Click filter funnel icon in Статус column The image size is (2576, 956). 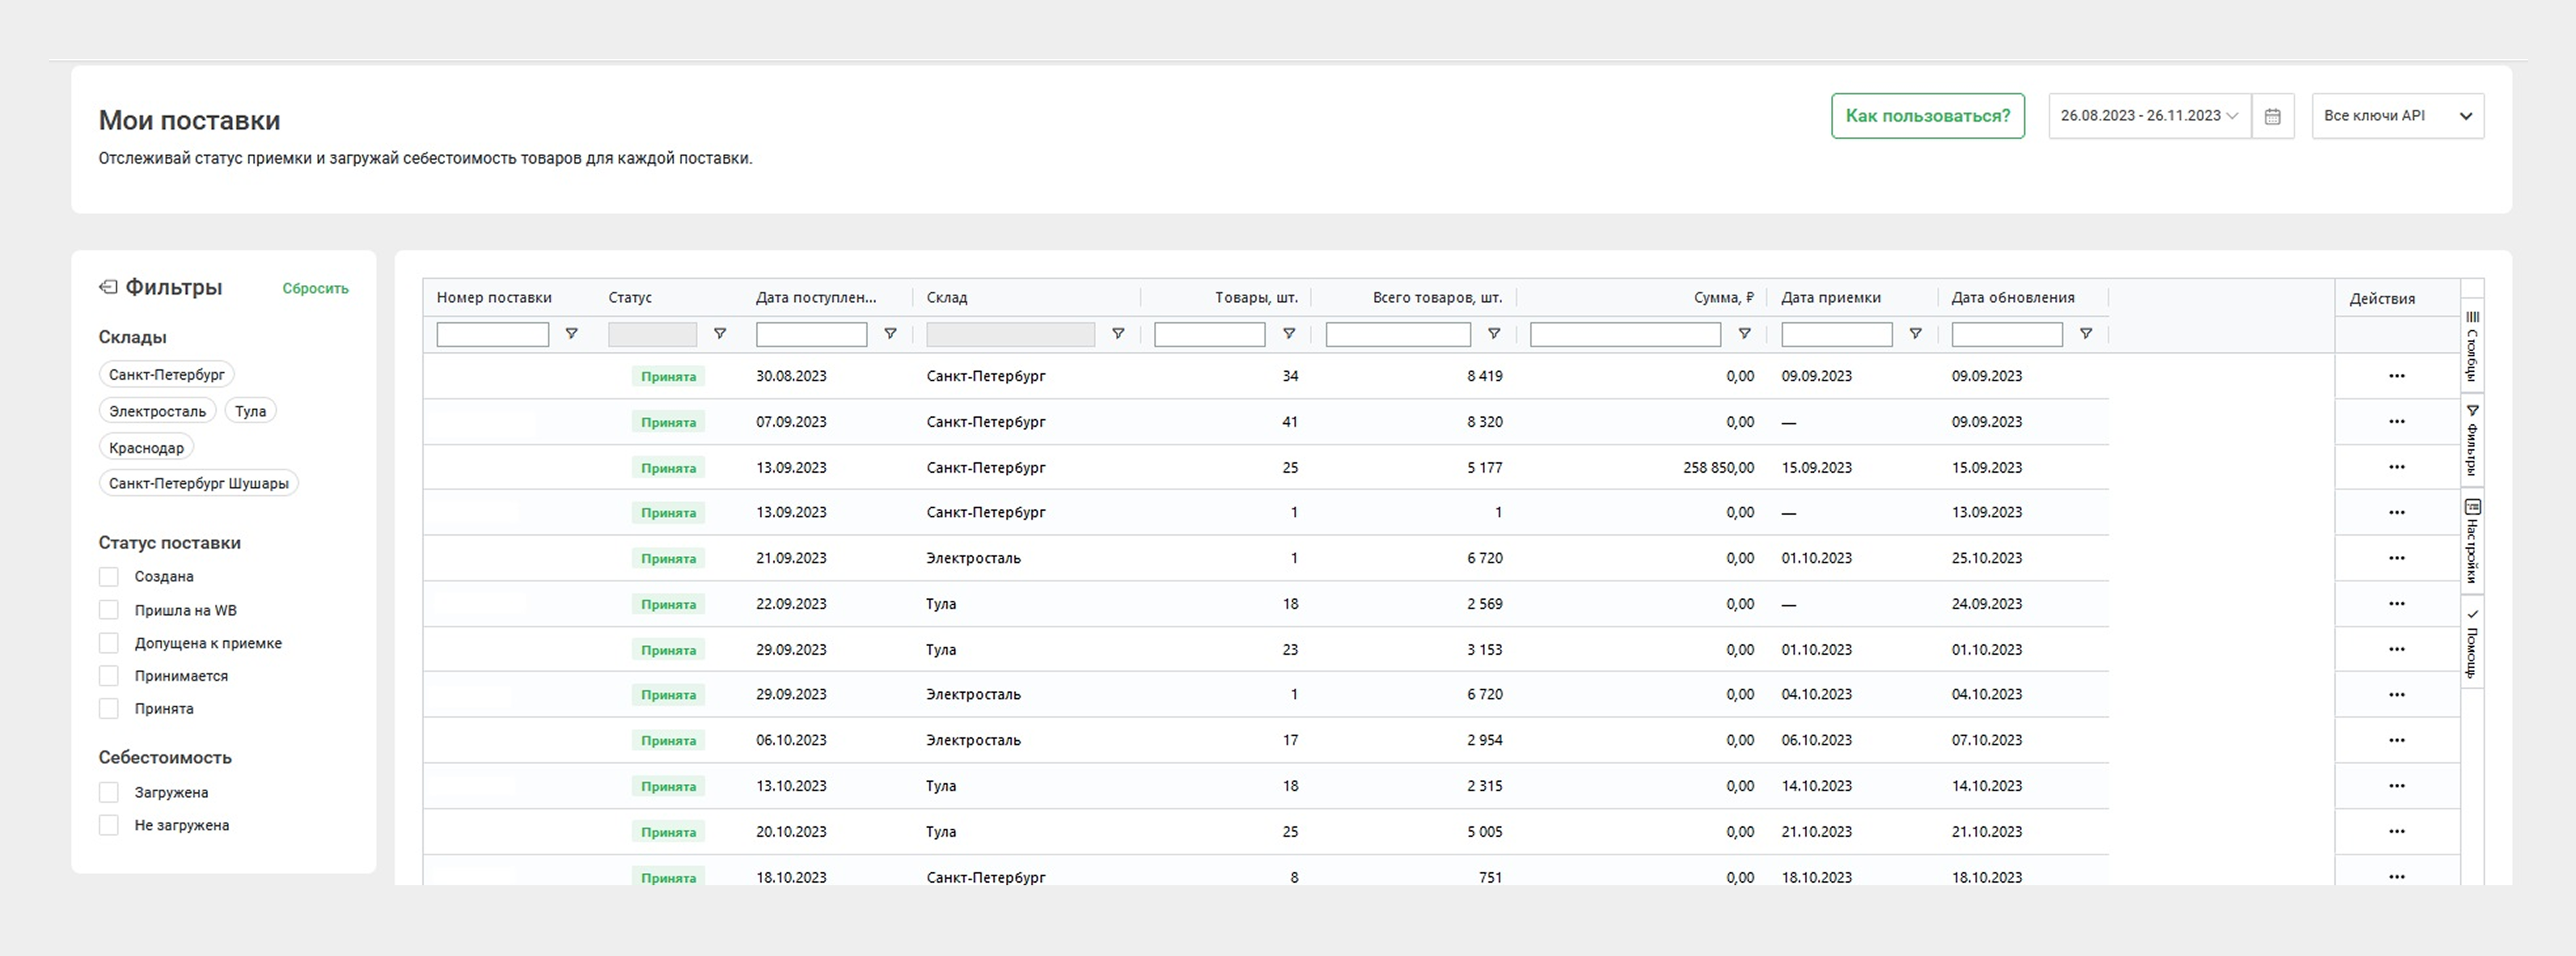click(x=719, y=334)
